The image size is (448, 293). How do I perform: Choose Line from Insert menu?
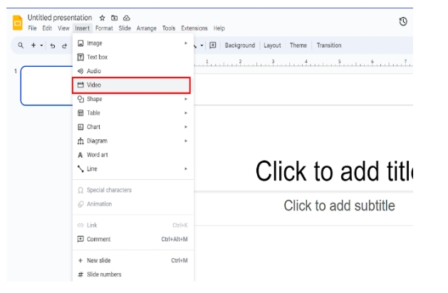pyautogui.click(x=133, y=169)
